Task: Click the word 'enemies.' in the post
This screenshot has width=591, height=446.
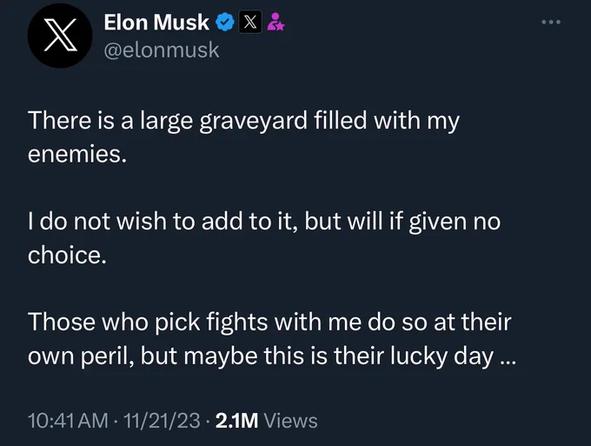Action: [76, 154]
